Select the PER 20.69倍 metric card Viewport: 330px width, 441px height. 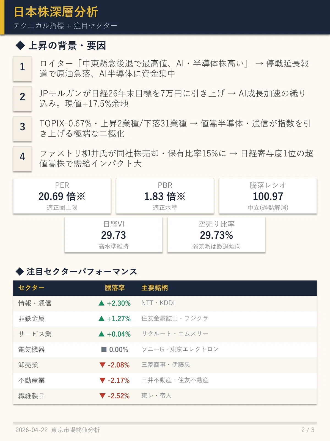click(x=62, y=196)
